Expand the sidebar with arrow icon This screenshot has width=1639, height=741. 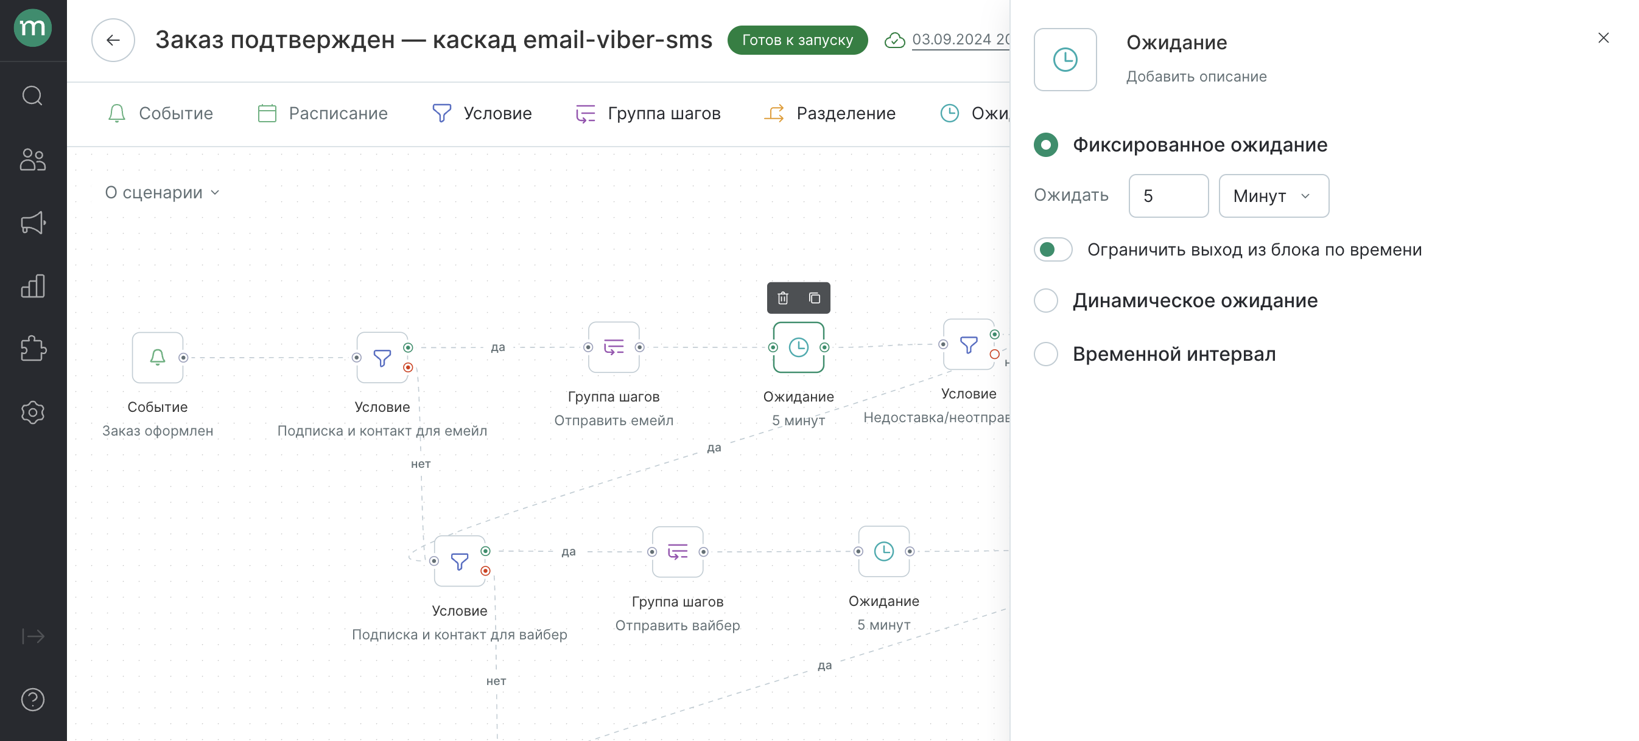32,636
